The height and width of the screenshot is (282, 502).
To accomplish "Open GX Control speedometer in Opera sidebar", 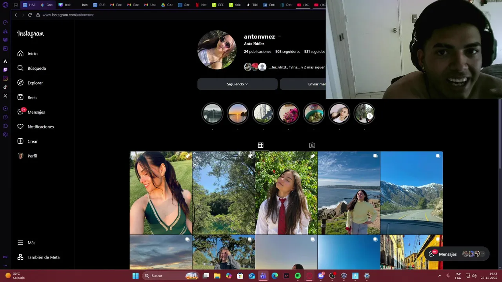I will [5, 22].
